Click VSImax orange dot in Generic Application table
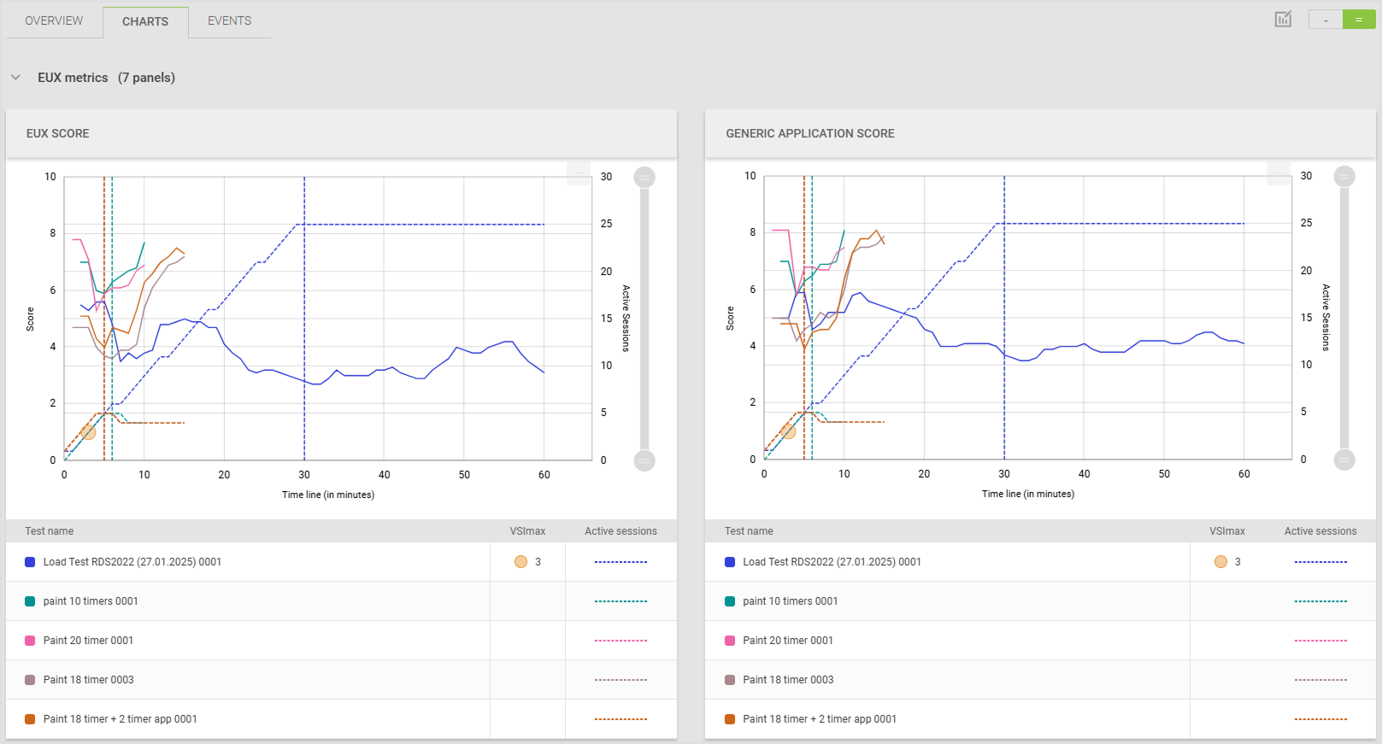The image size is (1382, 744). (x=1220, y=562)
